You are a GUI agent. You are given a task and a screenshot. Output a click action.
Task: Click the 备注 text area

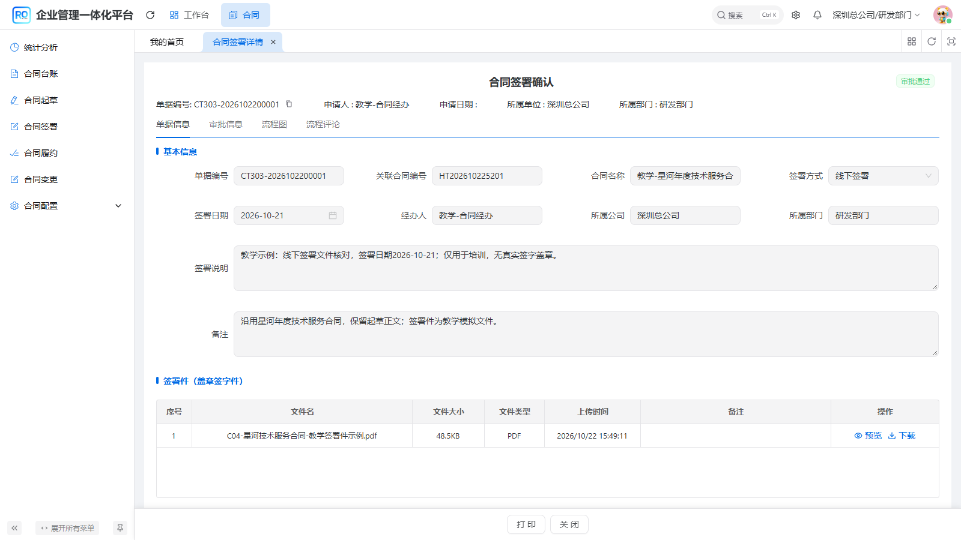pos(586,334)
